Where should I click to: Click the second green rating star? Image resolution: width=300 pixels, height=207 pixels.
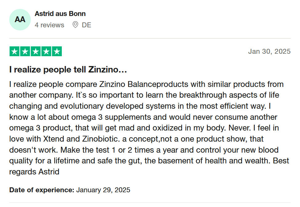[25, 52]
